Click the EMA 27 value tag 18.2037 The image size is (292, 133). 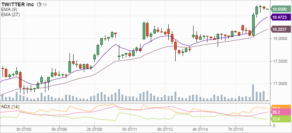[281, 29]
